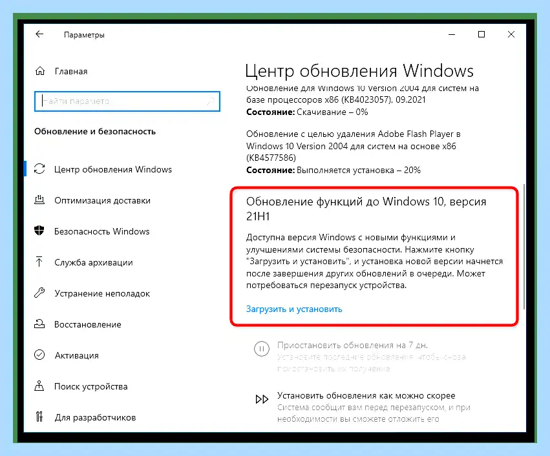
Task: Click the Центр обновления Windows sync icon
Action: pos(39,169)
